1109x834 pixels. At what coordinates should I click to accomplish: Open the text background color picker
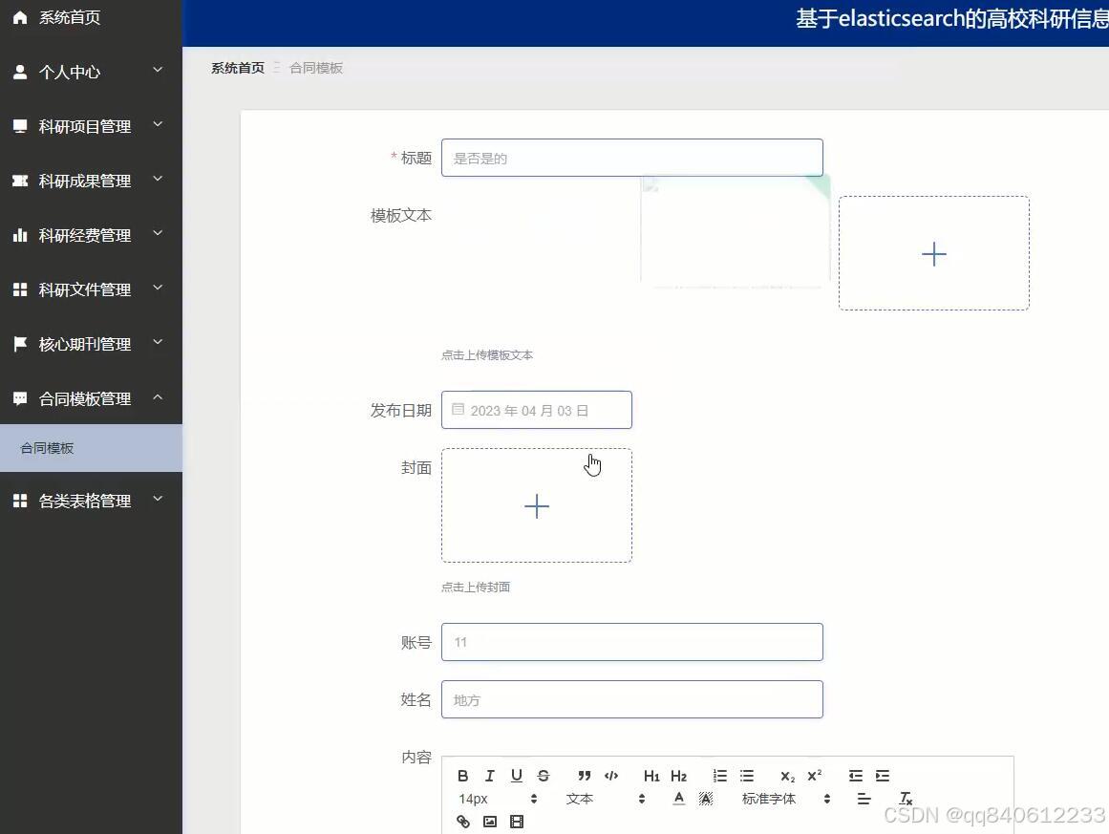pyautogui.click(x=706, y=799)
